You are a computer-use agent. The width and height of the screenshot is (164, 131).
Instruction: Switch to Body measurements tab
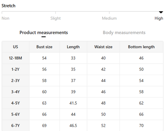tap(124, 33)
